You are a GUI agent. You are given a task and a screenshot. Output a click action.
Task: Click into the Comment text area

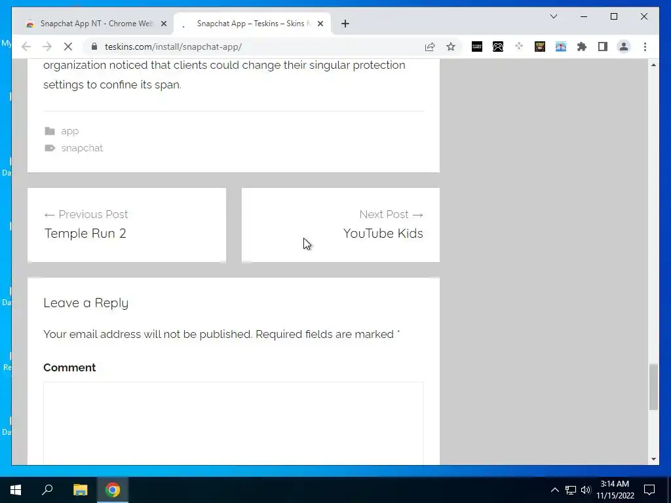(233, 424)
